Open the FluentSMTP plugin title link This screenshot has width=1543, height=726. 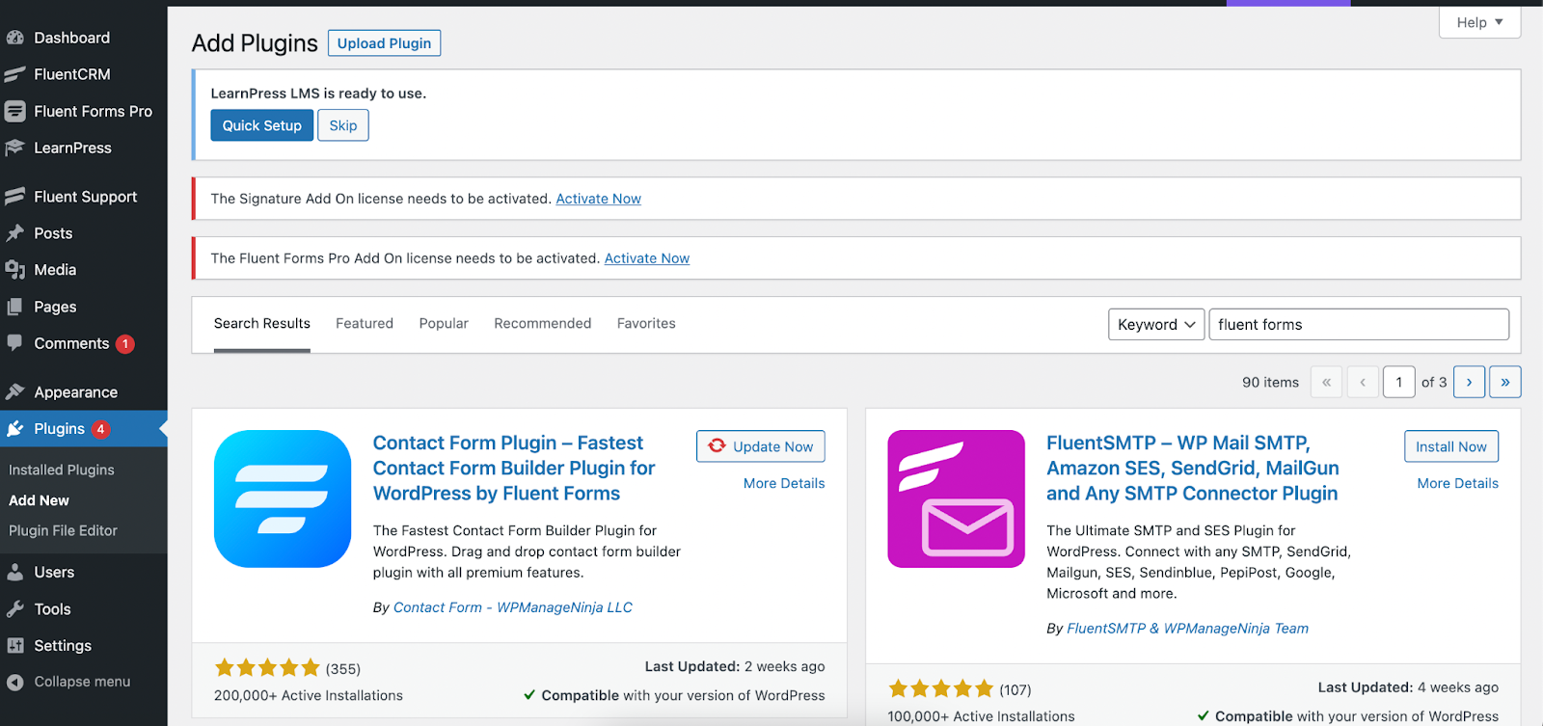tap(1193, 468)
